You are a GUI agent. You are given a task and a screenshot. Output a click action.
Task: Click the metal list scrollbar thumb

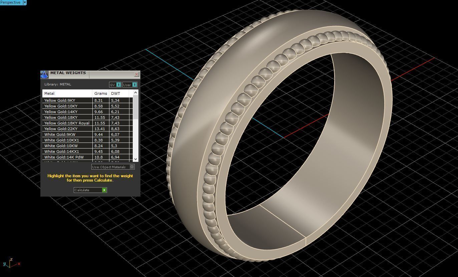[135, 107]
